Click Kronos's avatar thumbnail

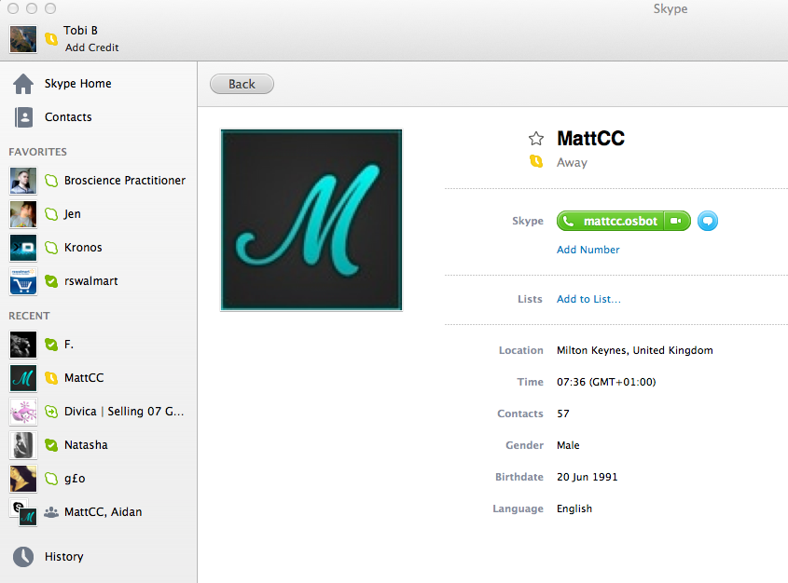tap(23, 248)
